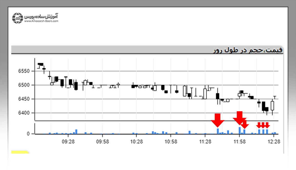Click the last white candlestick near 12:28
296x170 pixels.
click(x=272, y=105)
